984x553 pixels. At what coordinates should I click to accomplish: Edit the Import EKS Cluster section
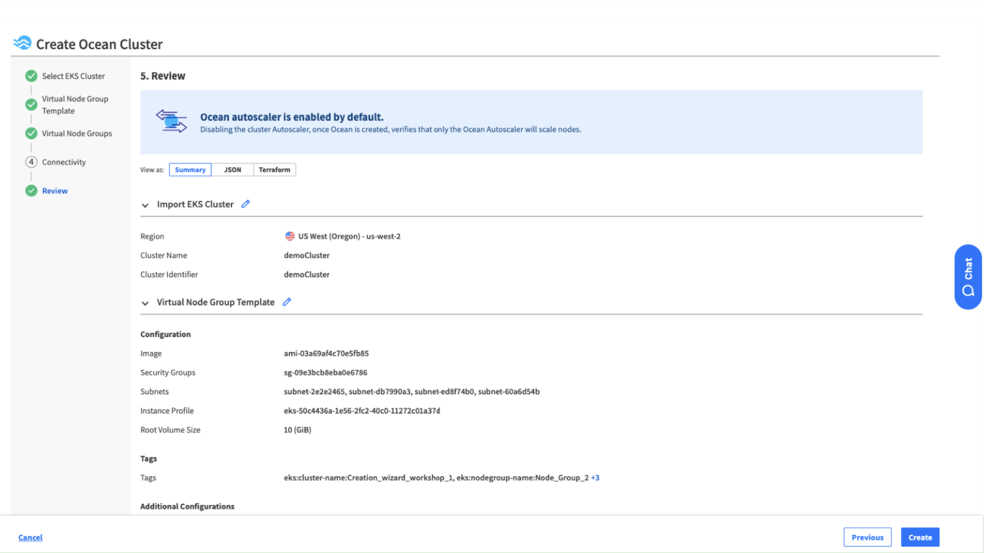pos(246,204)
